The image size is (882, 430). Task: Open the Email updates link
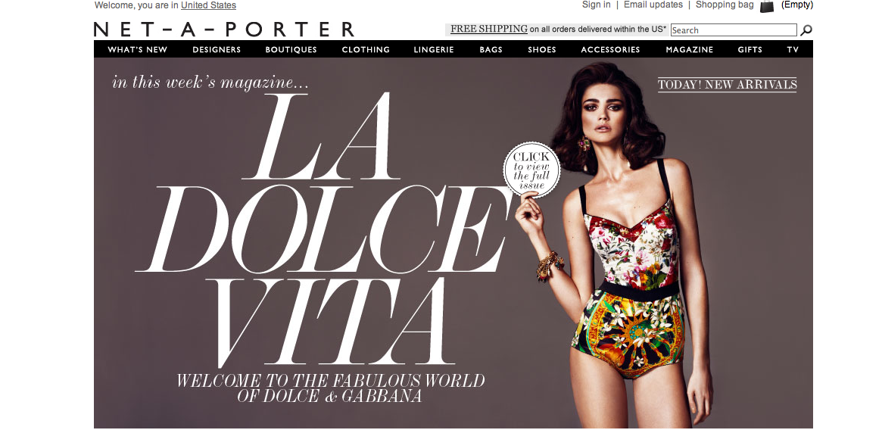click(x=653, y=5)
